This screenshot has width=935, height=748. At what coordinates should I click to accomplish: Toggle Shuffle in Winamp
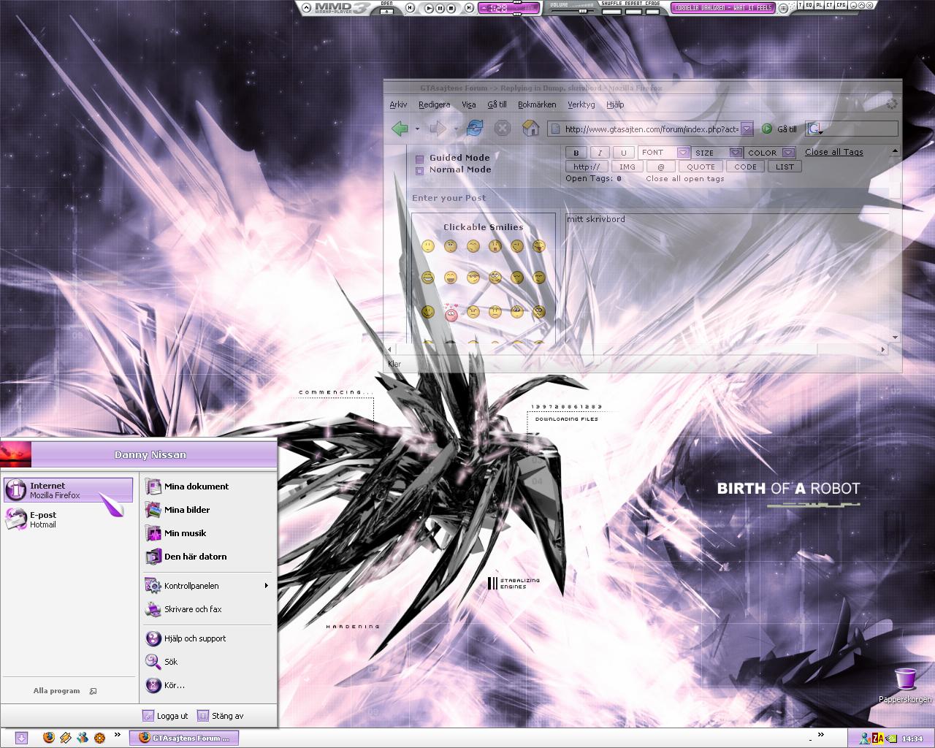(x=611, y=11)
